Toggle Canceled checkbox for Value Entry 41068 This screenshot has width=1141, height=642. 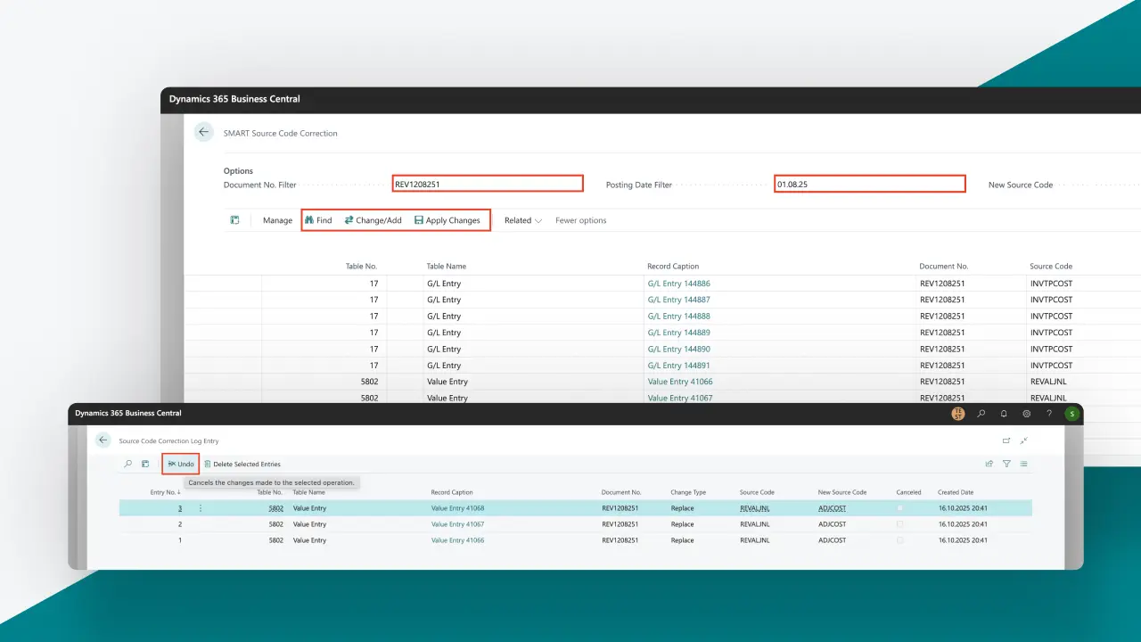click(x=900, y=508)
